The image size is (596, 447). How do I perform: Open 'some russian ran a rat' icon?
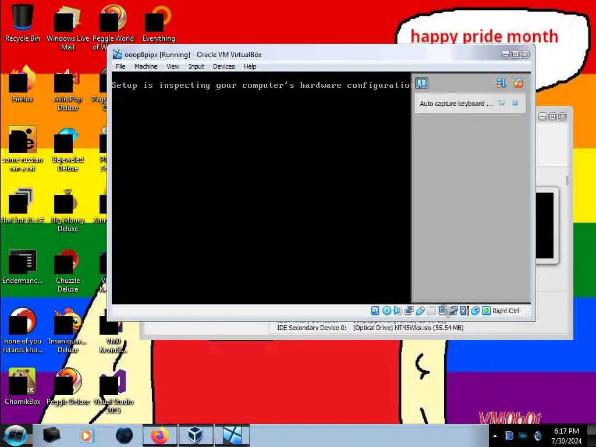tap(22, 149)
